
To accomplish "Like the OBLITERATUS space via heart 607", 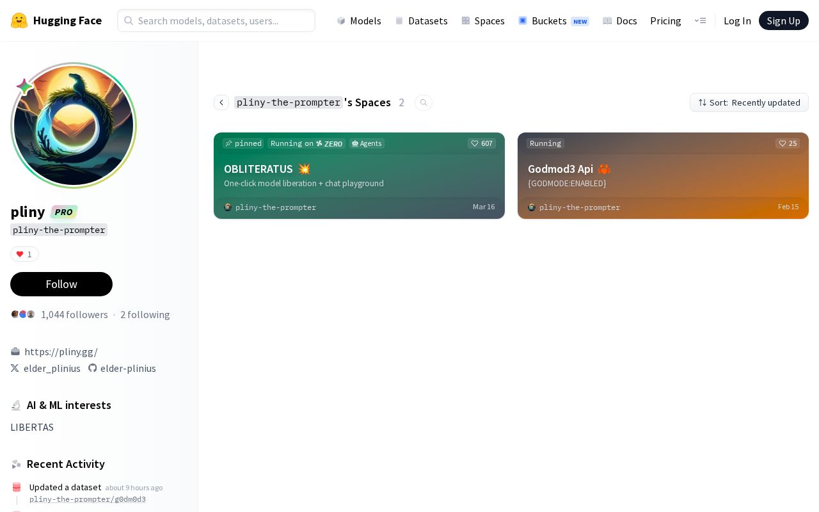I will coord(482,143).
